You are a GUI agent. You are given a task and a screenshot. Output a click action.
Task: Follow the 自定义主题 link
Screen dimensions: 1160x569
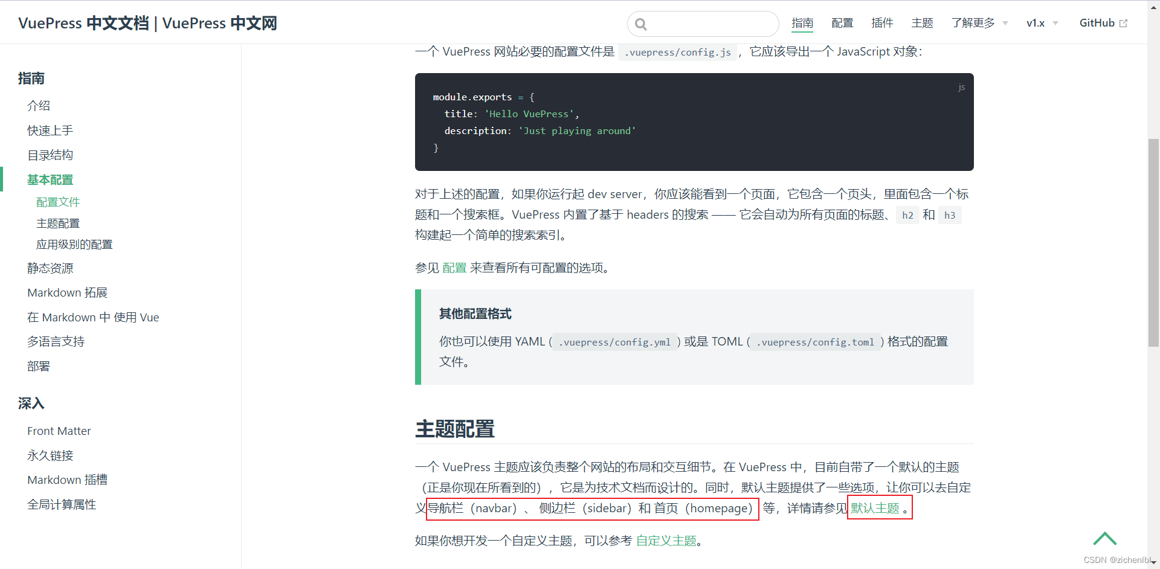click(666, 541)
